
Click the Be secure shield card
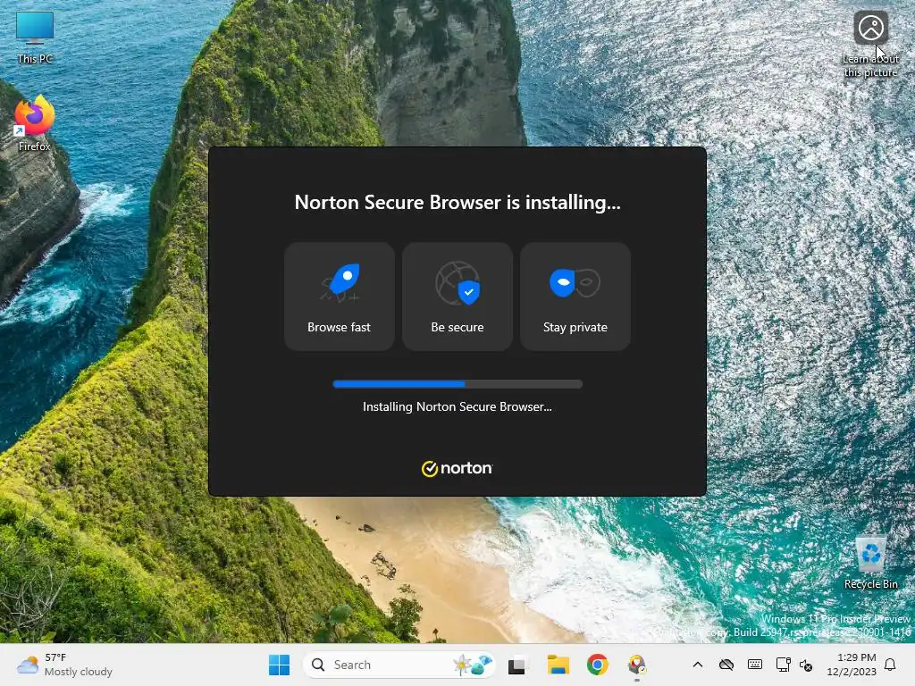point(457,297)
